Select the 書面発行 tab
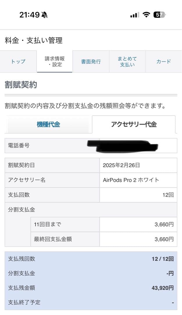182x315 pixels. coord(91,62)
